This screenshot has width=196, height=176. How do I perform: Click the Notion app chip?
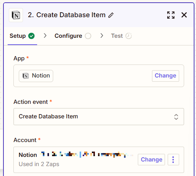(36, 76)
